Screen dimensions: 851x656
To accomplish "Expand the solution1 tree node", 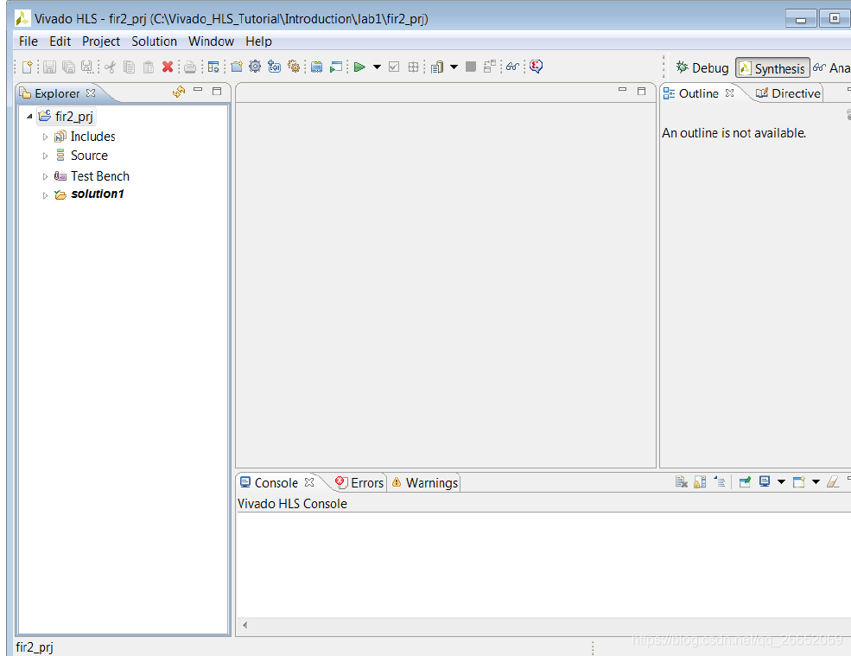I will (x=45, y=195).
